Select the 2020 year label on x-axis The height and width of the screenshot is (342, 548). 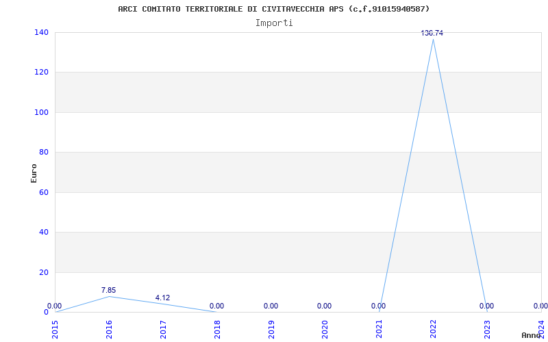tap(325, 329)
